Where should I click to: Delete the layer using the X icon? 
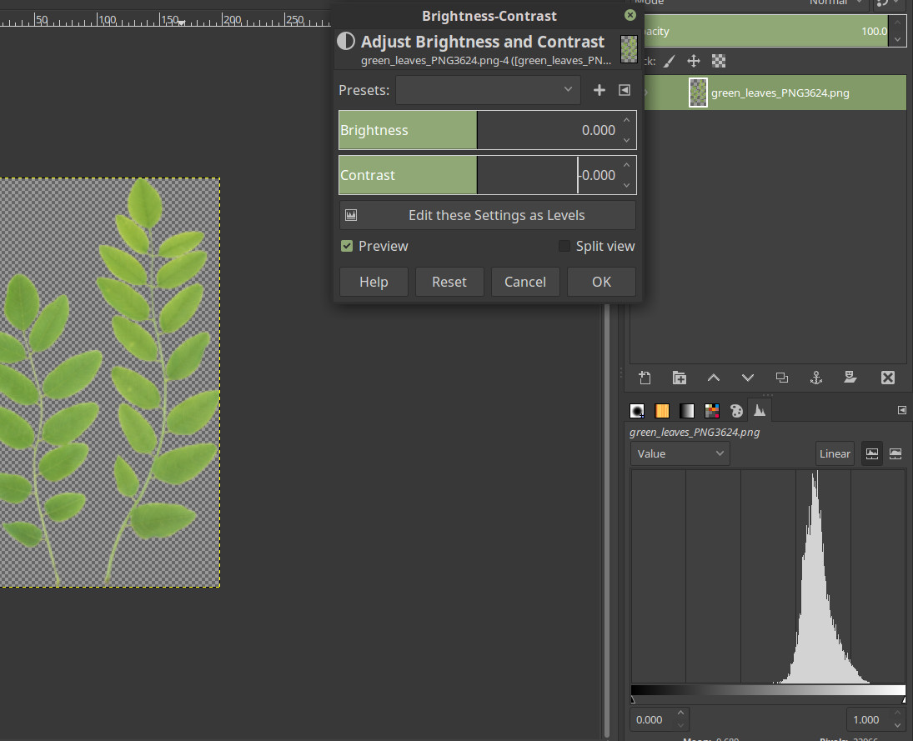click(x=887, y=378)
